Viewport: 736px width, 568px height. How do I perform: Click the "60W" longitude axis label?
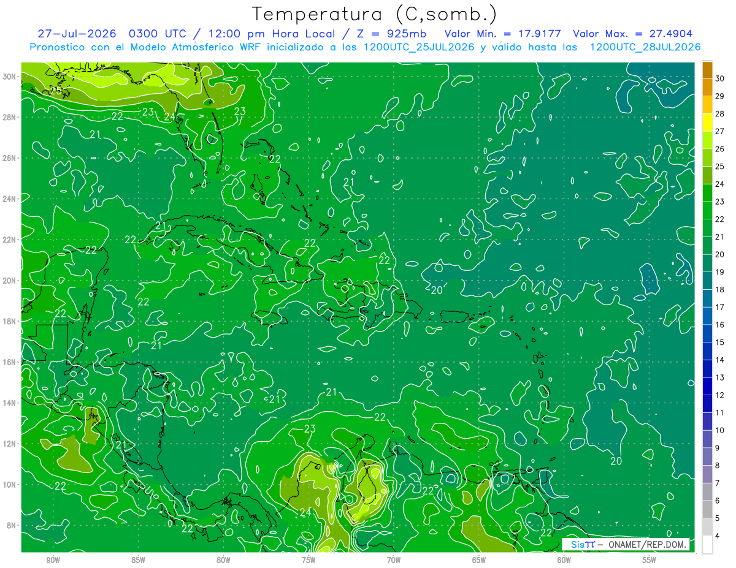pos(564,560)
